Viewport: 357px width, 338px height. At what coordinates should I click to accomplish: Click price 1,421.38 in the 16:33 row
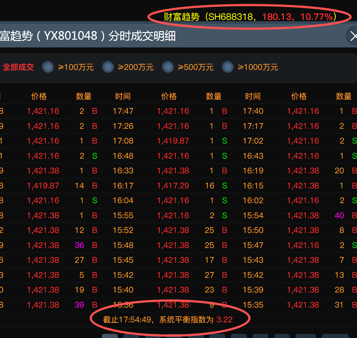point(173,170)
